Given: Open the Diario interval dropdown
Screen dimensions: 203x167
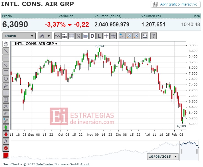Looking at the screenshot, I should pyautogui.click(x=19, y=36).
